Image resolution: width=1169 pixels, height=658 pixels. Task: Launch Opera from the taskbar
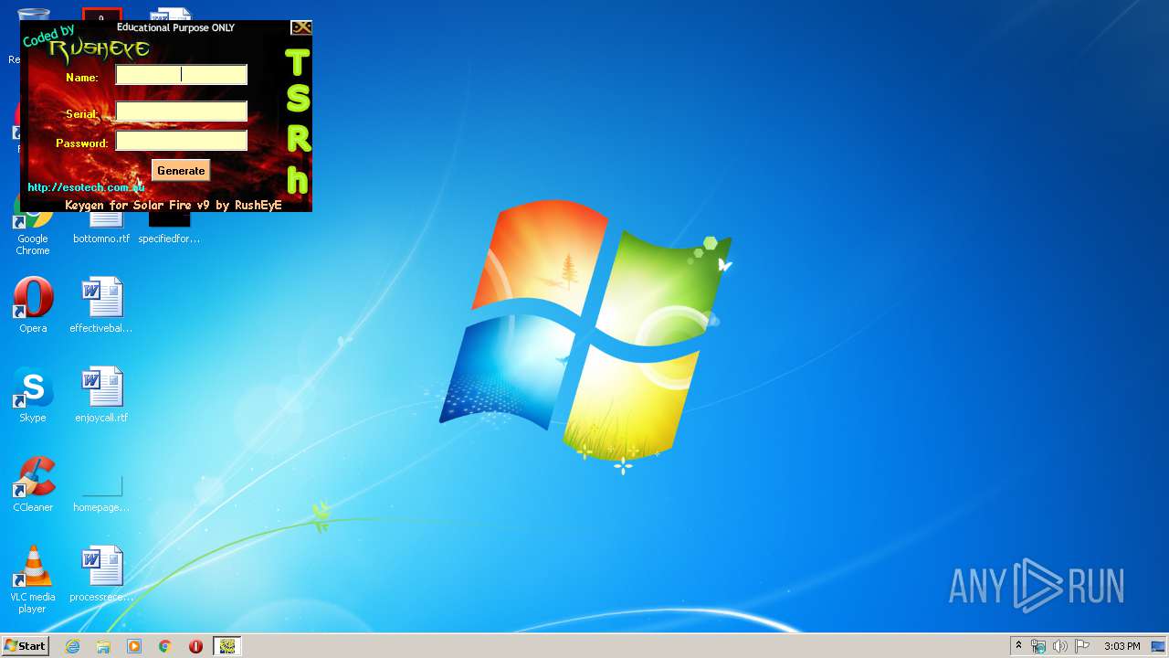[195, 646]
